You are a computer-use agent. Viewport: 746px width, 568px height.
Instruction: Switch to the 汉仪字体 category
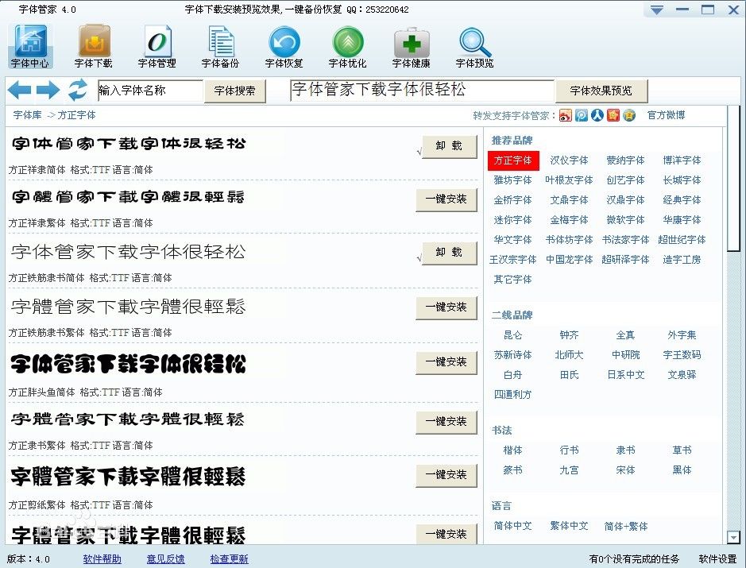[569, 160]
